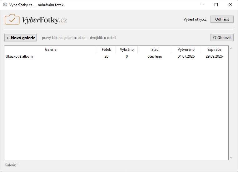The image size is (238, 172).
Task: Select the Ukázkové album gallery row
Action: (116, 56)
